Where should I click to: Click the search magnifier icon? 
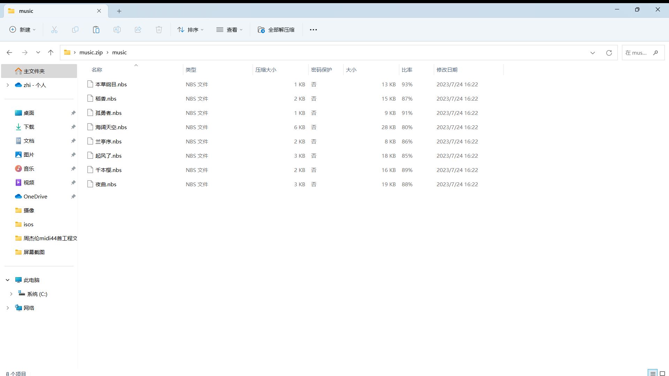click(x=655, y=53)
